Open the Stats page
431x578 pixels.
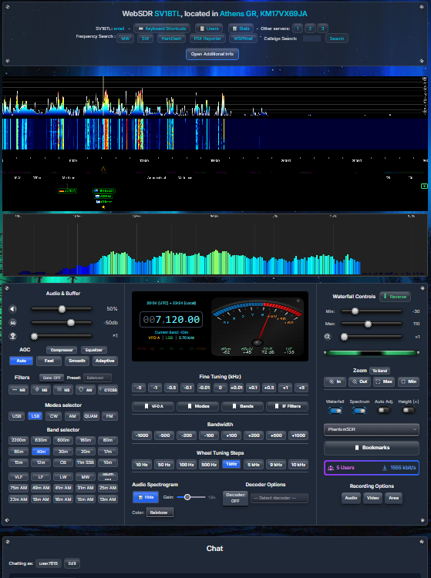(x=241, y=29)
